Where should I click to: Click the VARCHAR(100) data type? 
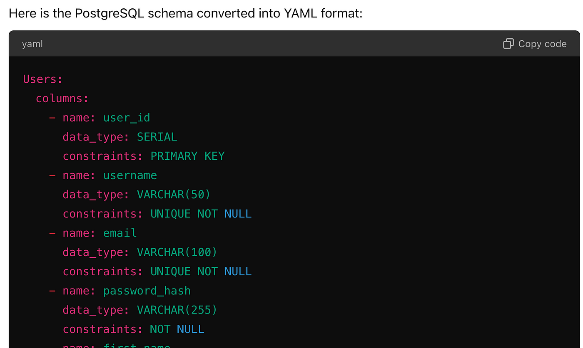177,252
